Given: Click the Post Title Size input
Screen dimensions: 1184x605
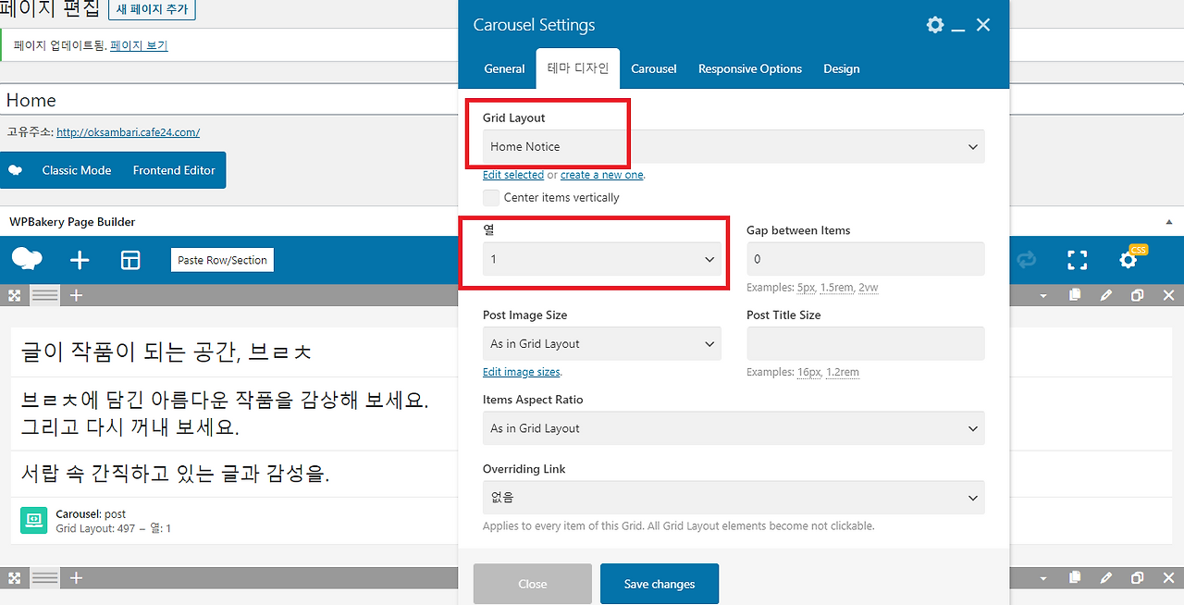Looking at the screenshot, I should tap(866, 344).
